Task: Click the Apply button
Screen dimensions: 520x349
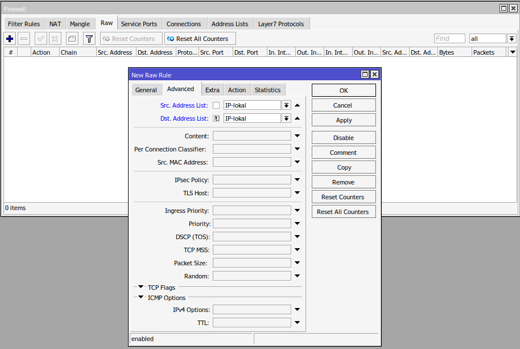Action: [x=344, y=120]
